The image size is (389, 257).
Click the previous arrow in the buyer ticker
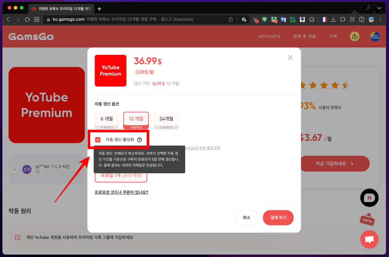(x=14, y=169)
